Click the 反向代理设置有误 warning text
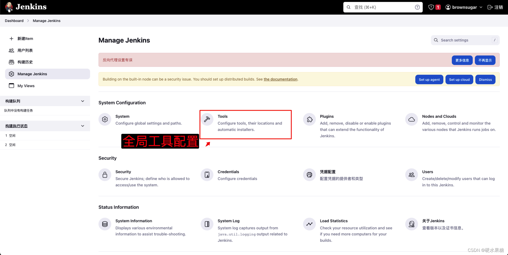This screenshot has width=508, height=255. coord(118,60)
